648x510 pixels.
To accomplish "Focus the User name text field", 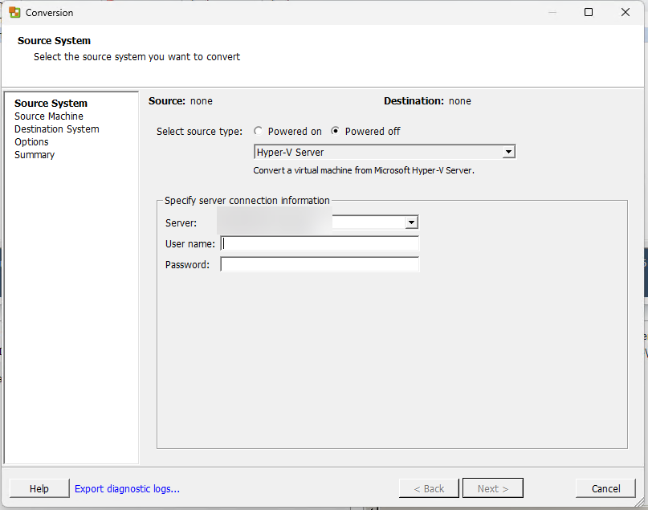I will pyautogui.click(x=320, y=244).
